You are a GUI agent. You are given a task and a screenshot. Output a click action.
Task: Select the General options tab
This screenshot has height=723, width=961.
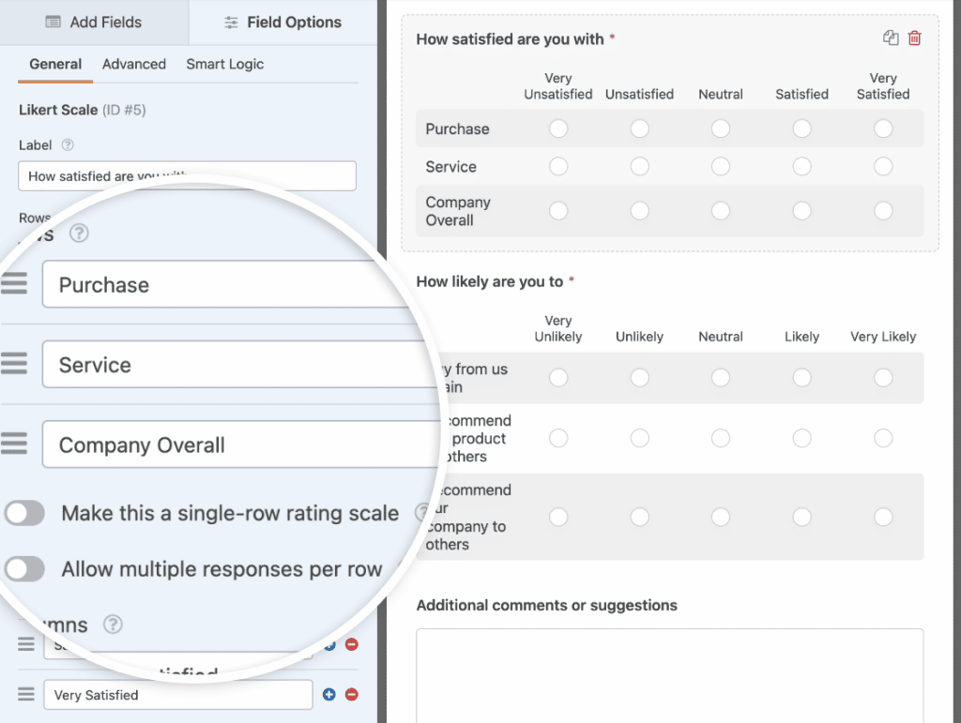coord(54,64)
